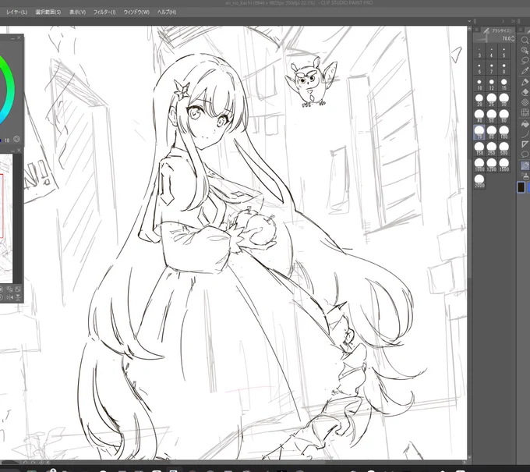
Task: Pick the 12 brush size preset
Action: tap(492, 84)
